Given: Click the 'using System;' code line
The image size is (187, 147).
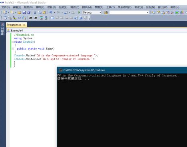Looking at the screenshot, I should (x=24, y=38).
